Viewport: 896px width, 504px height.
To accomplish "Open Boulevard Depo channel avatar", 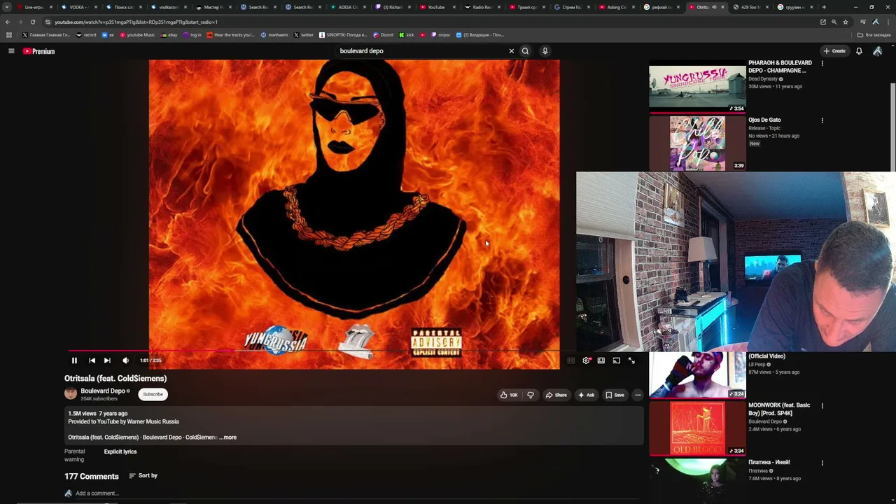I will pyautogui.click(x=71, y=393).
